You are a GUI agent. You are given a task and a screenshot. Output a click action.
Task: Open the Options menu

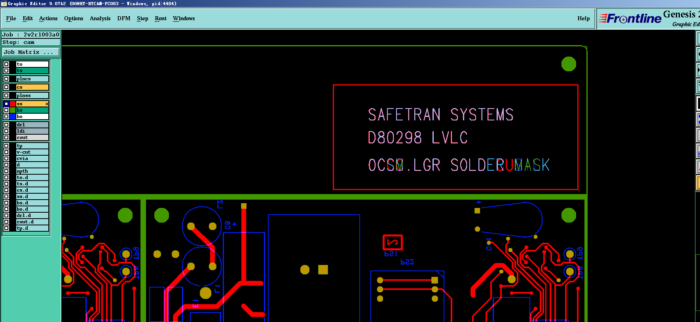click(x=74, y=18)
